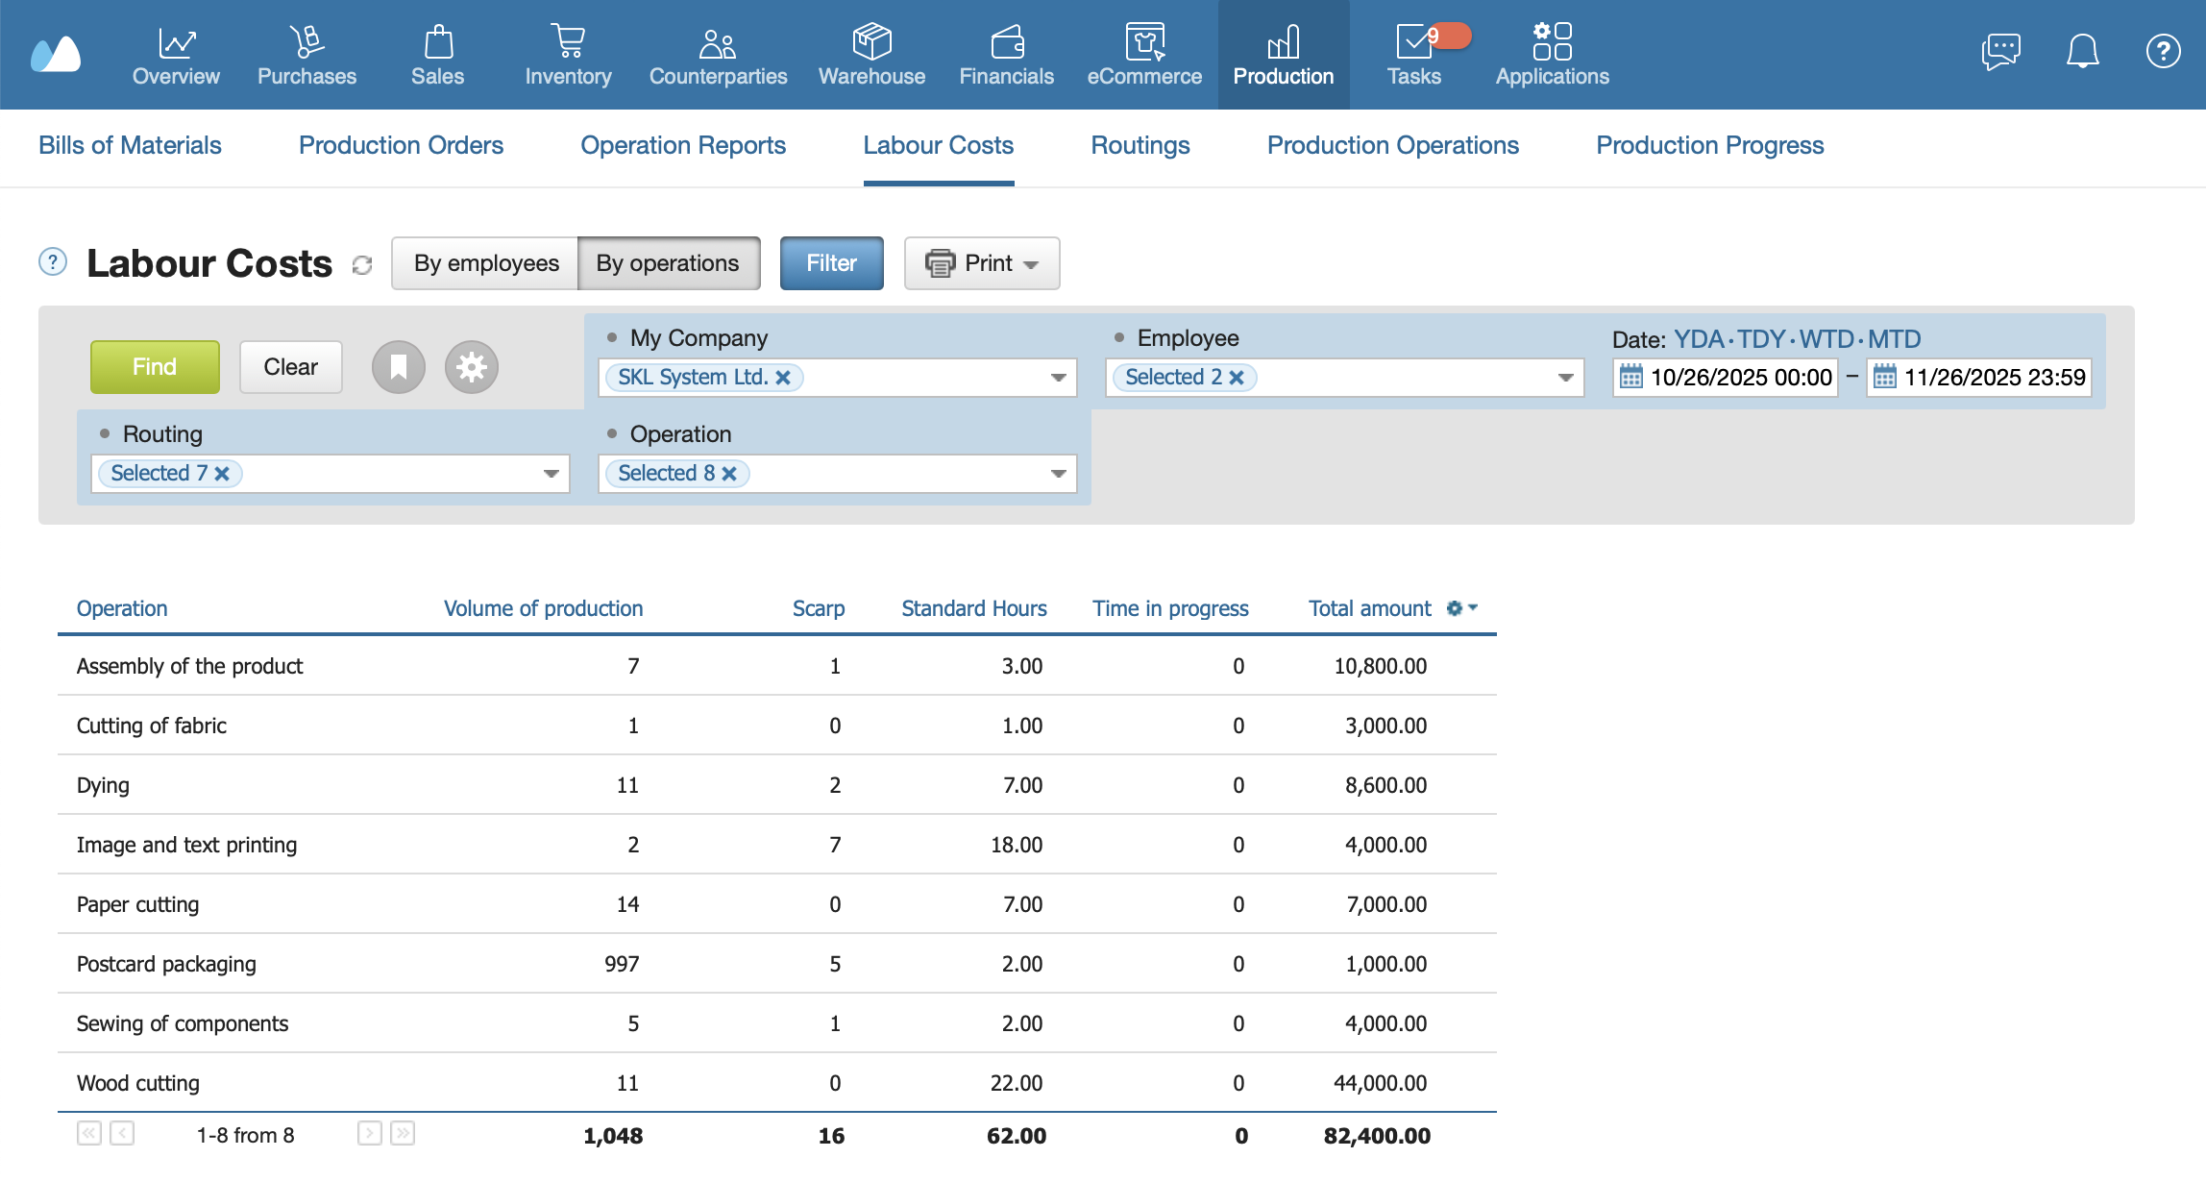Image resolution: width=2206 pixels, height=1182 pixels.
Task: Go to the Production Orders tab
Action: [401, 145]
